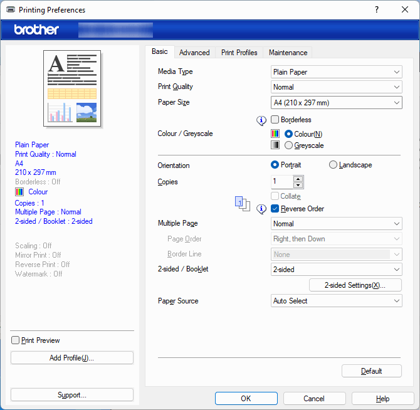Click the info icon beside Reverse Order

coord(262,209)
